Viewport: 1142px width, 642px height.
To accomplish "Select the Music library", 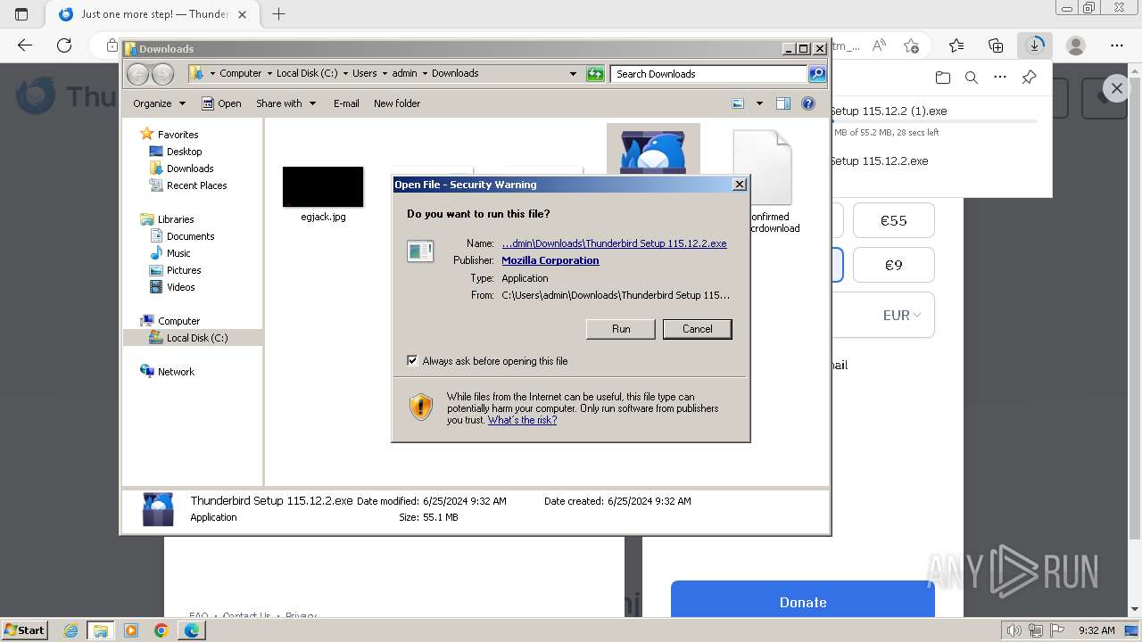I will point(178,253).
